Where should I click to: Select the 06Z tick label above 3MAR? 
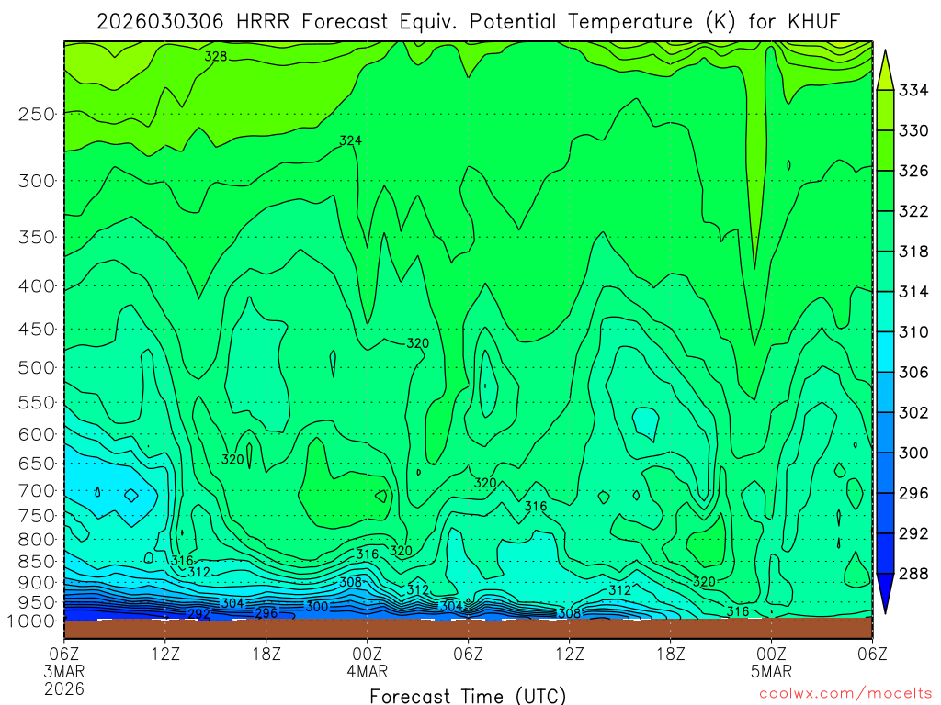pyautogui.click(x=63, y=654)
